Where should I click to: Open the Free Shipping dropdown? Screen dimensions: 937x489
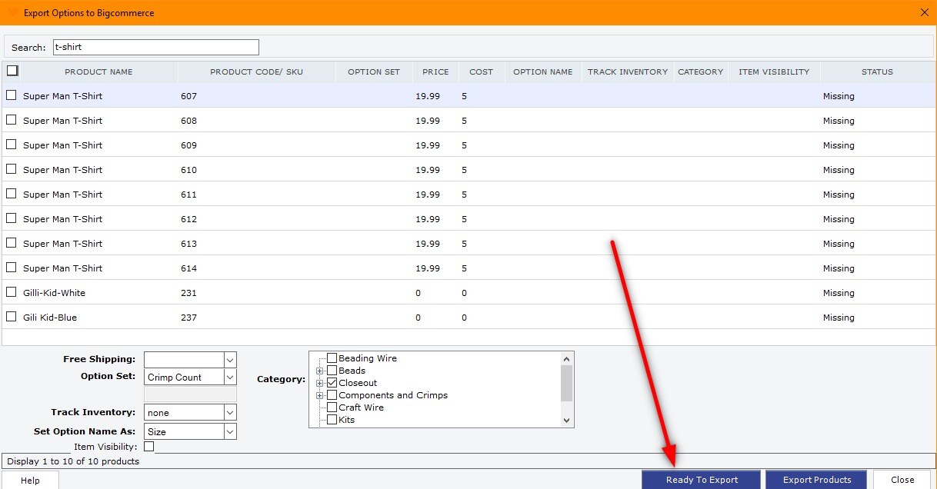(230, 360)
